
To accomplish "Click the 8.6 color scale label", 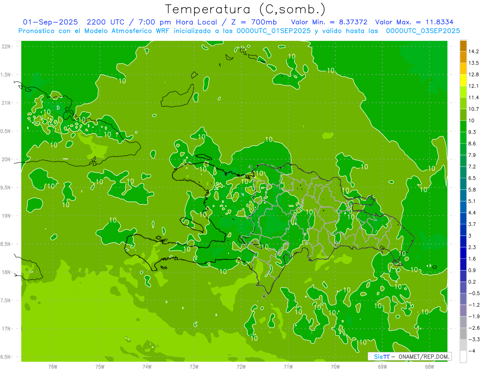I will (x=472, y=144).
